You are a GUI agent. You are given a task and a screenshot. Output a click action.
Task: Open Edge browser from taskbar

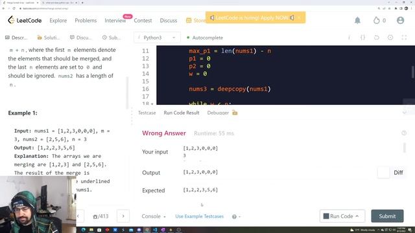84,230
